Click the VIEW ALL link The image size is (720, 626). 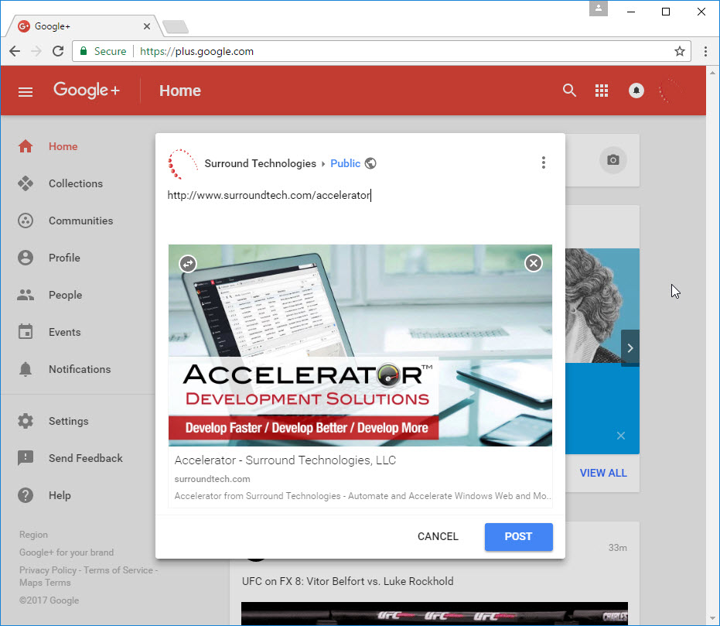point(603,473)
